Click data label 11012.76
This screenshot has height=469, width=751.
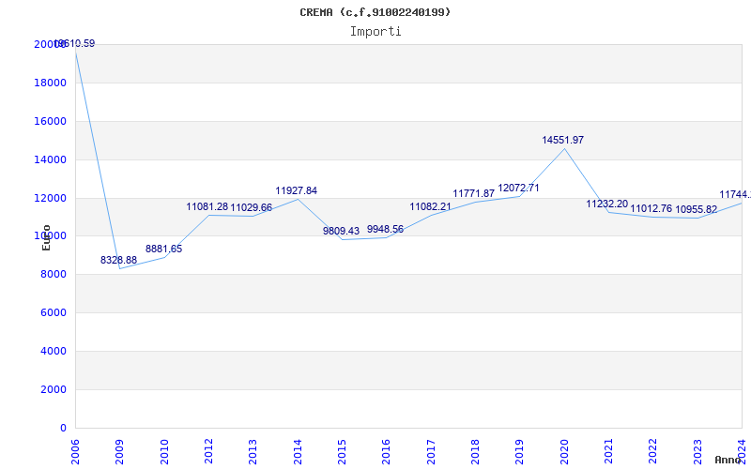click(651, 208)
